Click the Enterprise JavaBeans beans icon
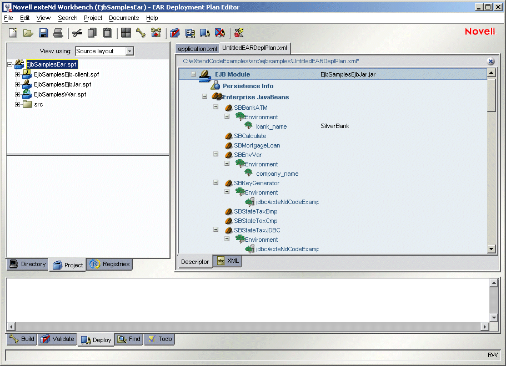 [217, 96]
